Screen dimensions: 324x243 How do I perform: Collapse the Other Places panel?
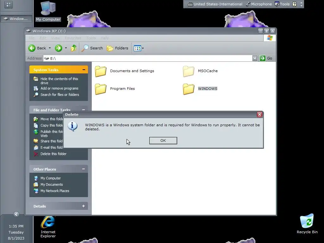coord(84,169)
